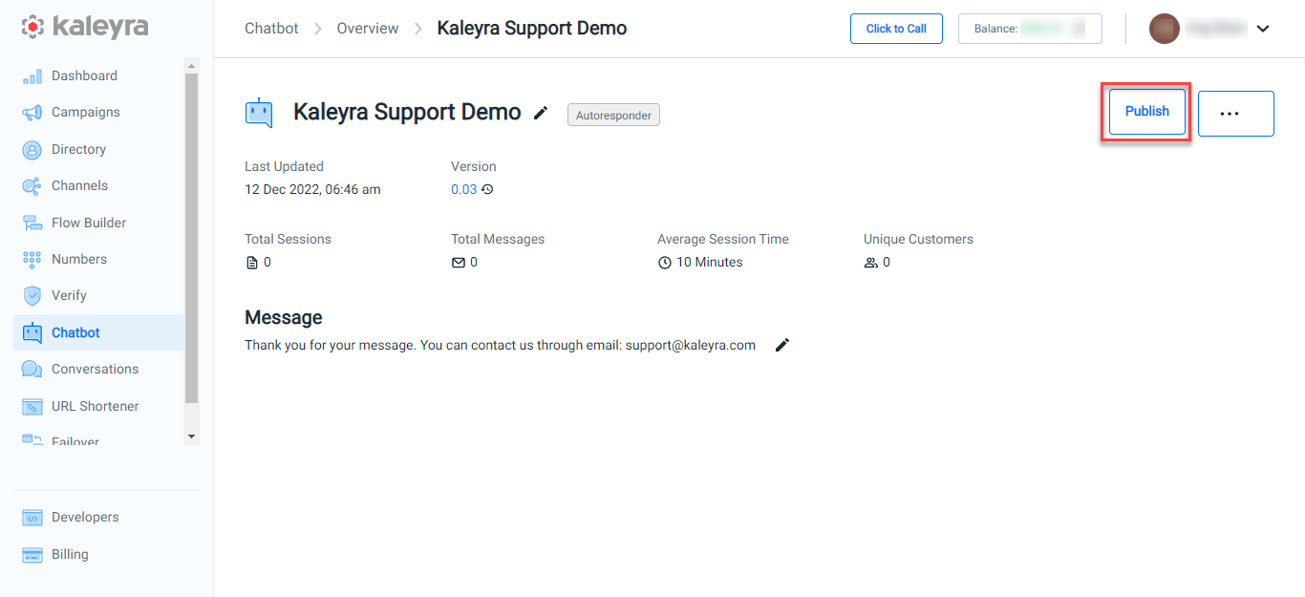This screenshot has height=597, width=1305.
Task: Open Conversations in the sidebar
Action: 95,370
